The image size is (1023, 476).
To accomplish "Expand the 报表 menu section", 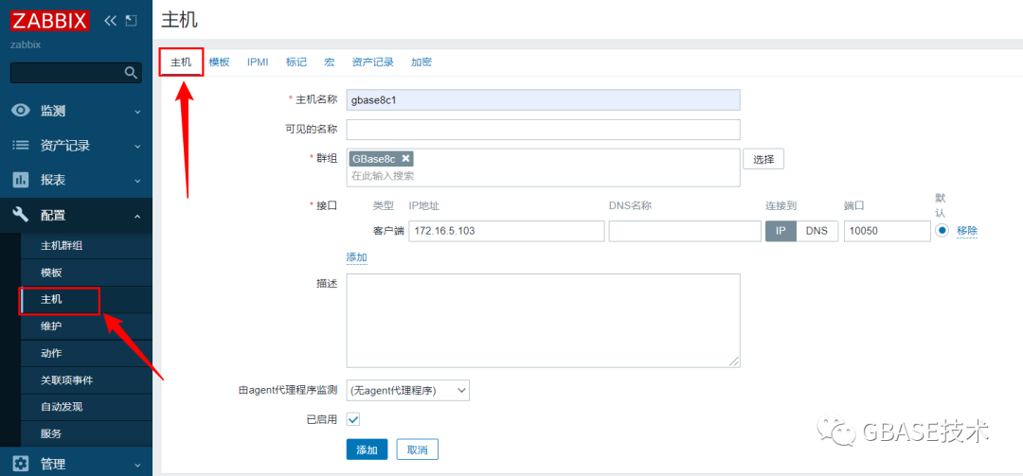I will 137,181.
